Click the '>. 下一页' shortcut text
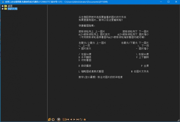This screenshot has height=122, width=180. tap(143, 46)
